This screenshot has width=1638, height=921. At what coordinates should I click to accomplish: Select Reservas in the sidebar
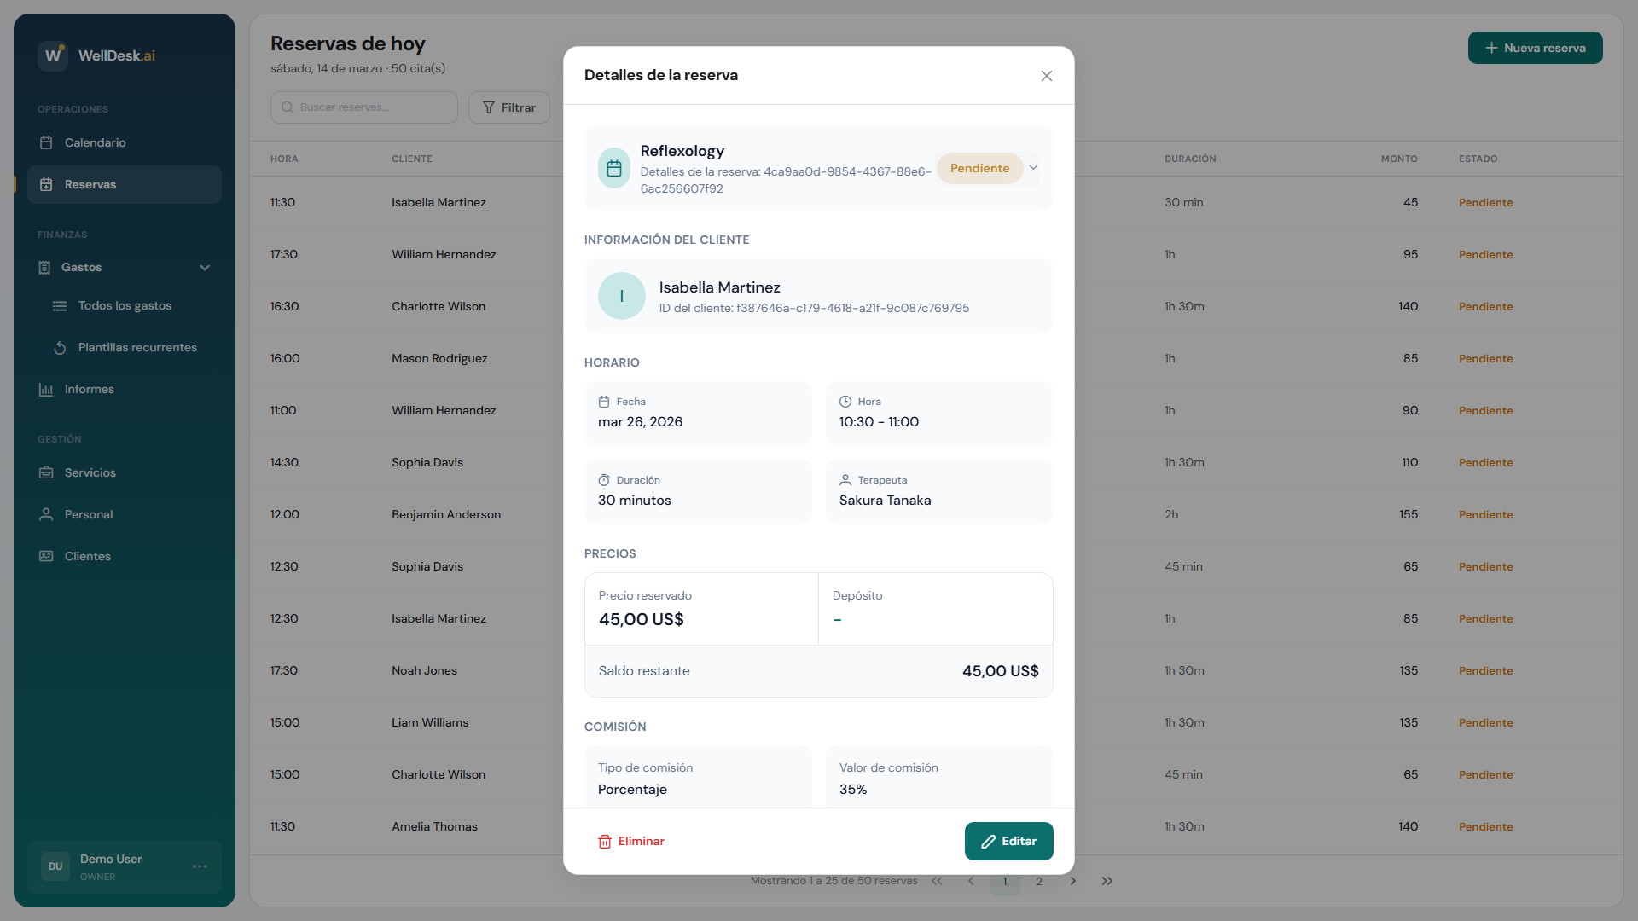tap(90, 184)
